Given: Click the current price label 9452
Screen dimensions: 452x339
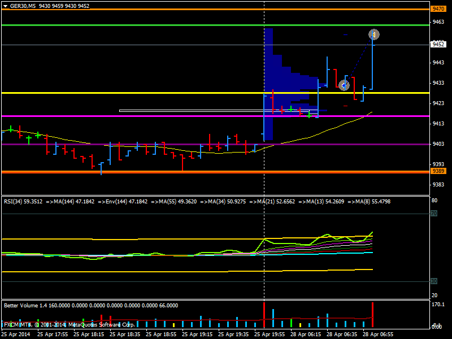Looking at the screenshot, I should point(437,44).
